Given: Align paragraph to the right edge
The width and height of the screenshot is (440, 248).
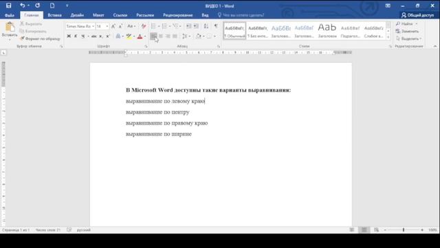Looking at the screenshot, I should pos(168,37).
